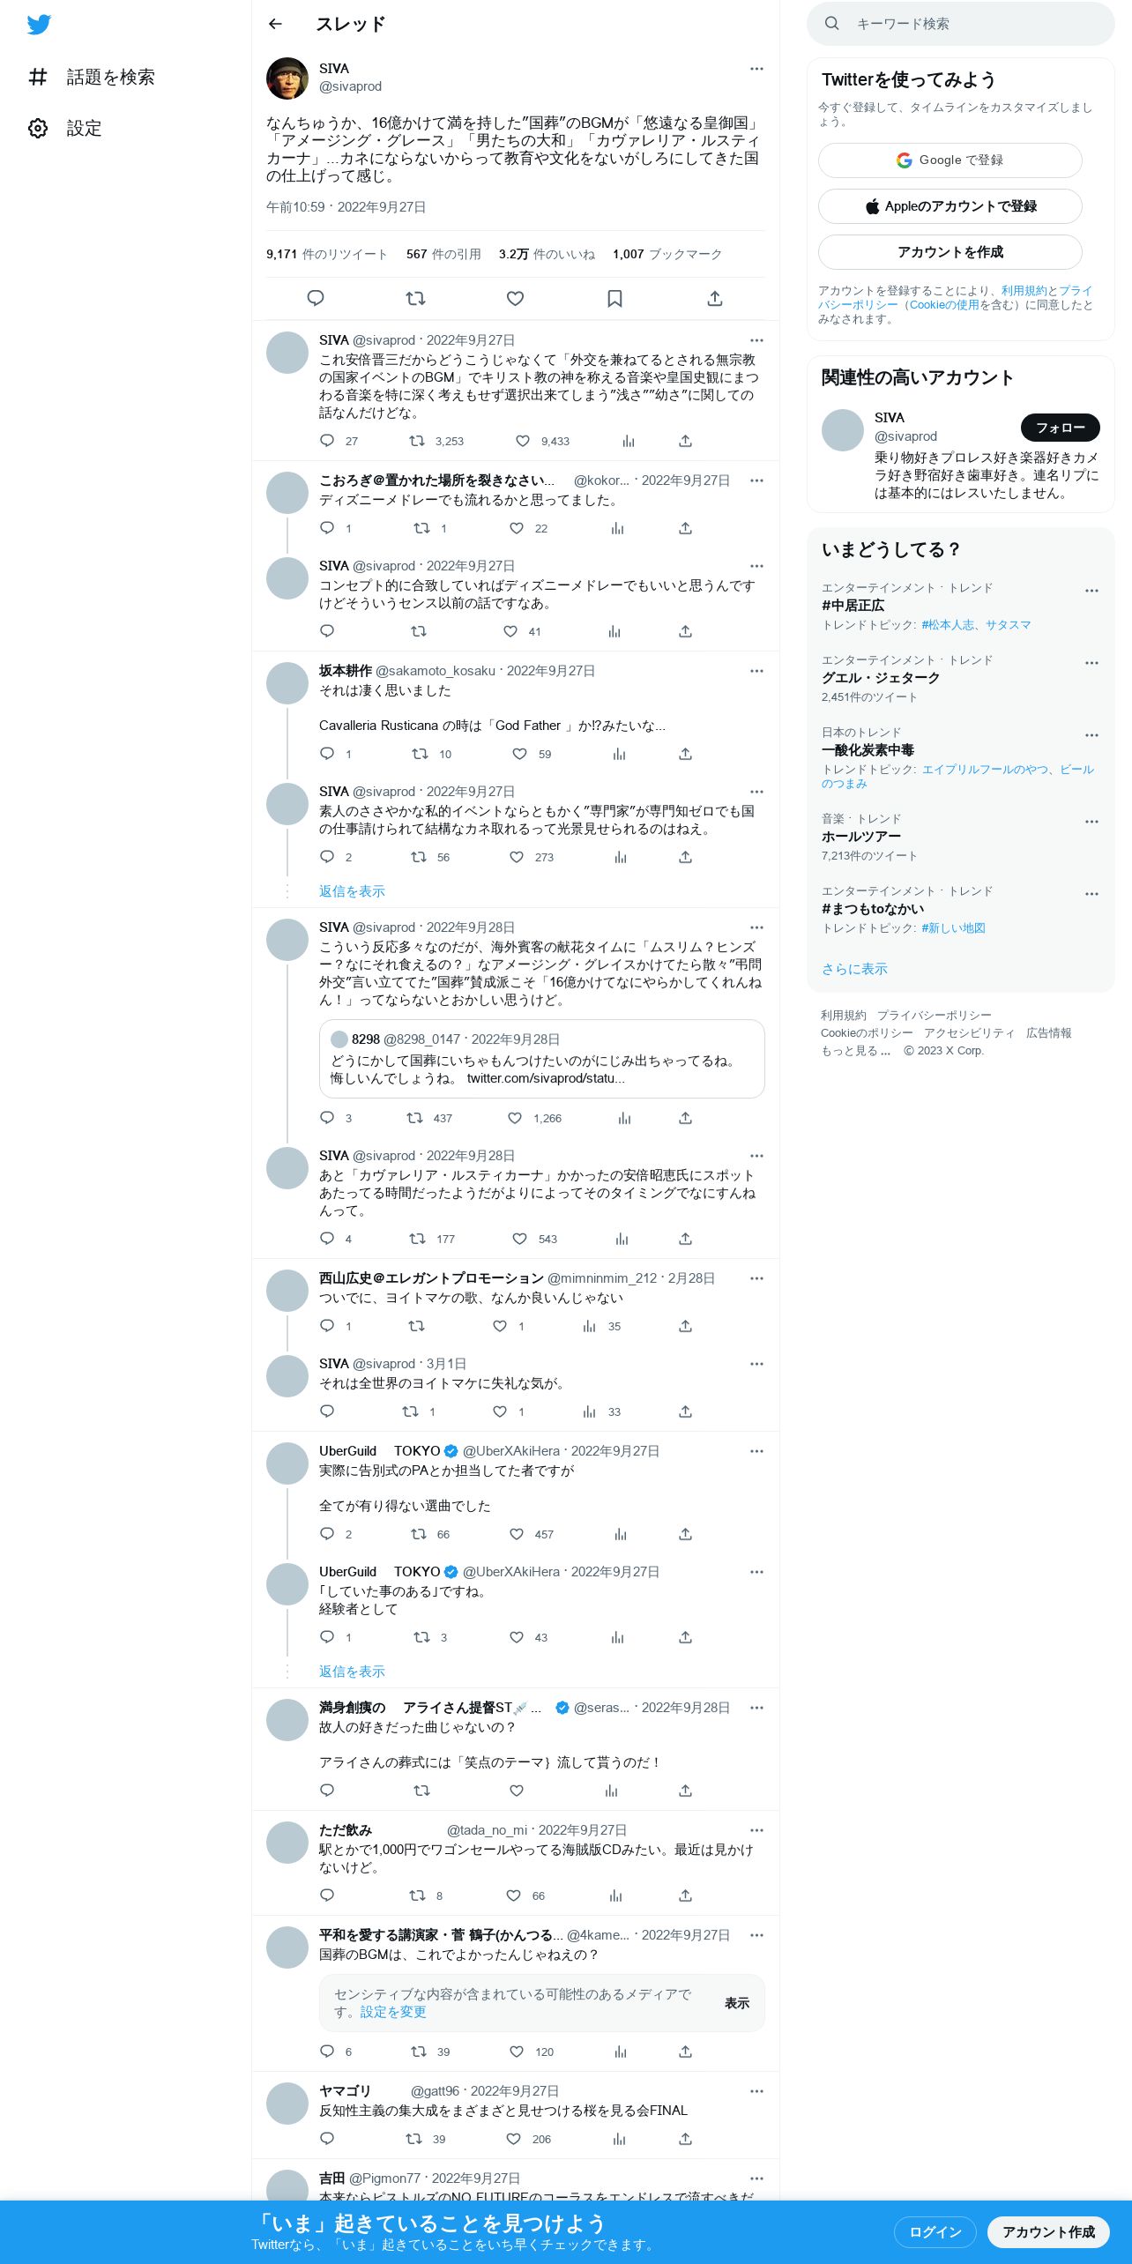The image size is (1132, 2264).
Task: Click the ログイン button on the bottom banner
Action: click(x=935, y=2232)
